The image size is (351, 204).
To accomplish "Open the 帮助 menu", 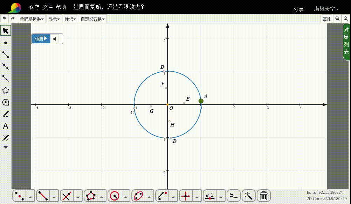I will tap(61, 7).
